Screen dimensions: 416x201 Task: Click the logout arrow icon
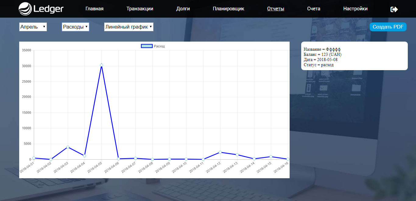point(394,9)
